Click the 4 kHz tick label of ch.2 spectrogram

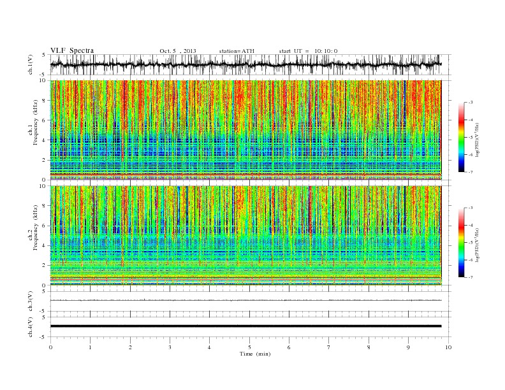[44, 246]
